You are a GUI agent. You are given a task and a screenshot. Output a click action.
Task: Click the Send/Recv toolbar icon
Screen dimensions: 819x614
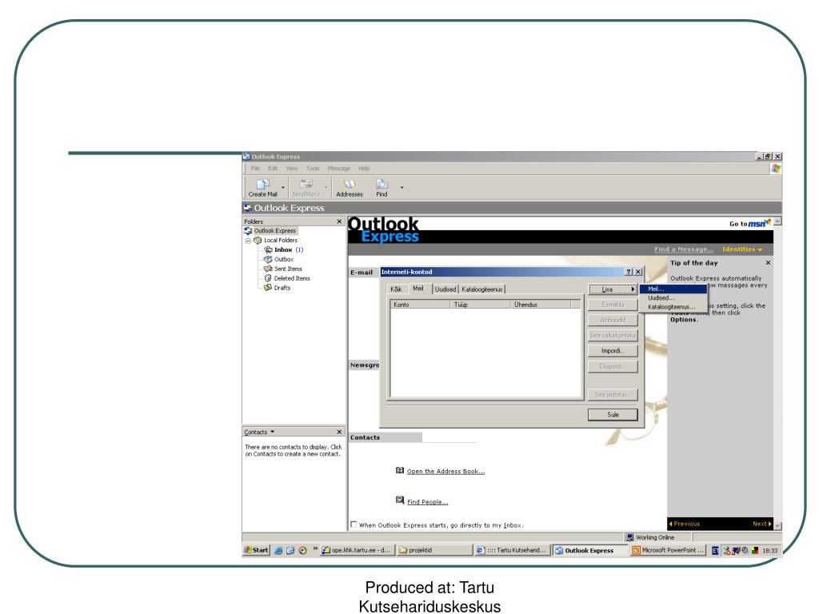(x=306, y=188)
